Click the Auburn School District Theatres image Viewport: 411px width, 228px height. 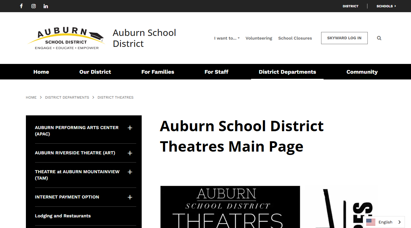pos(230,207)
